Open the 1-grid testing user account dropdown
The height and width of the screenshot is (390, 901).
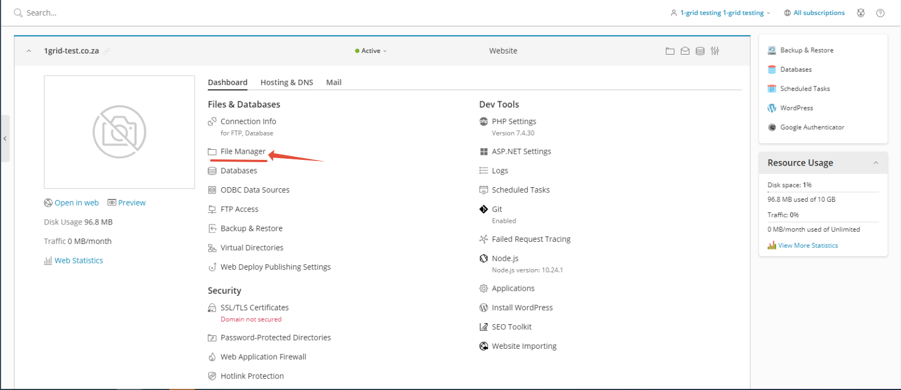(x=720, y=13)
